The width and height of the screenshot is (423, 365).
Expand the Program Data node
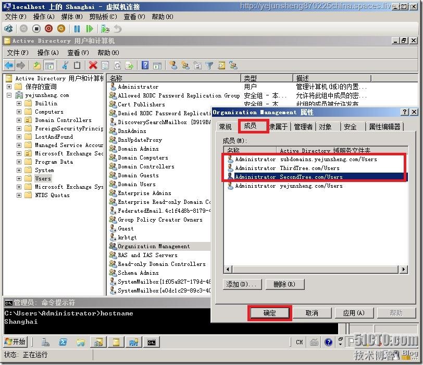tap(19, 162)
